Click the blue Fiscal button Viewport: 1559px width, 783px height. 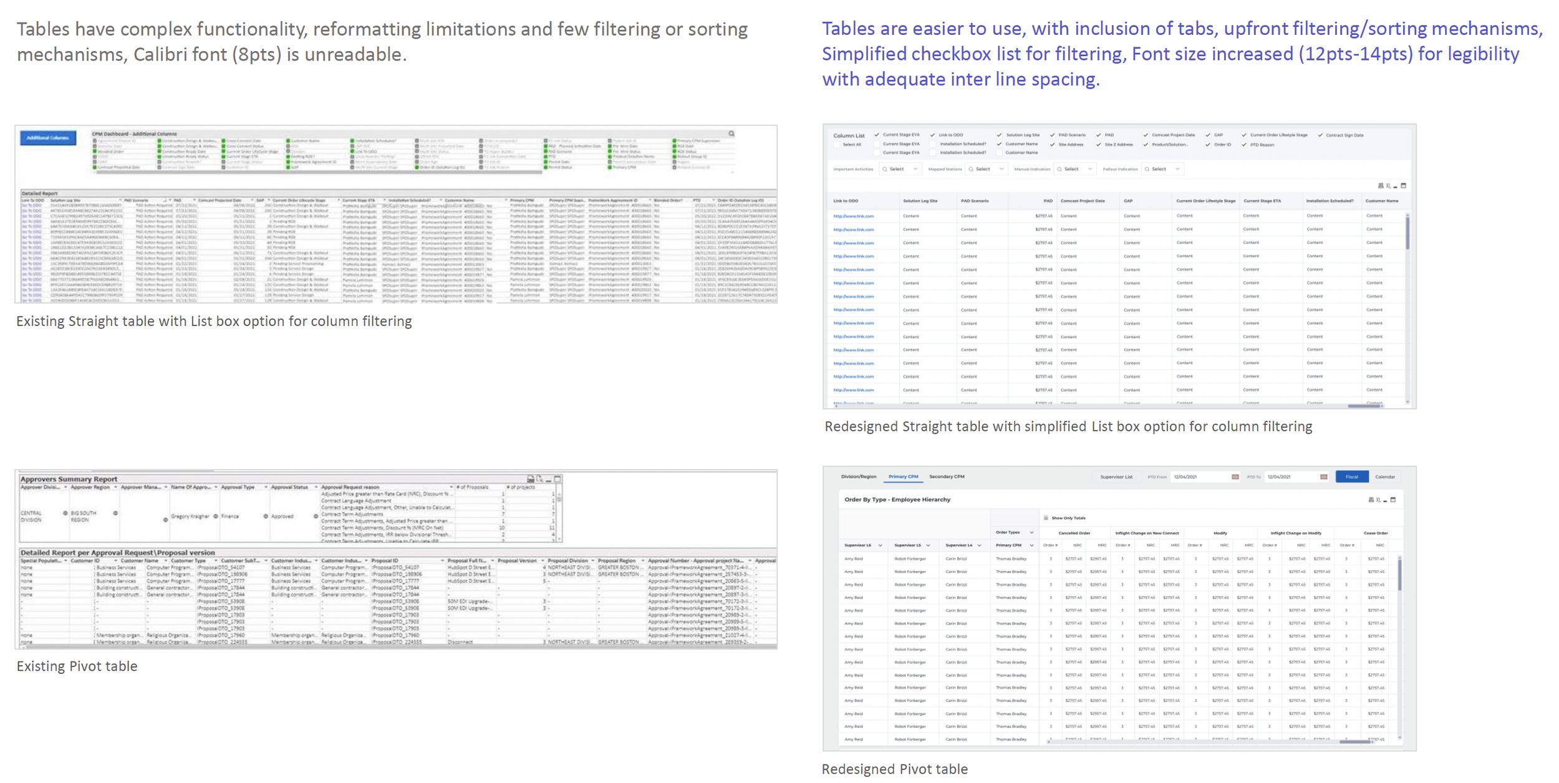pyautogui.click(x=1351, y=477)
